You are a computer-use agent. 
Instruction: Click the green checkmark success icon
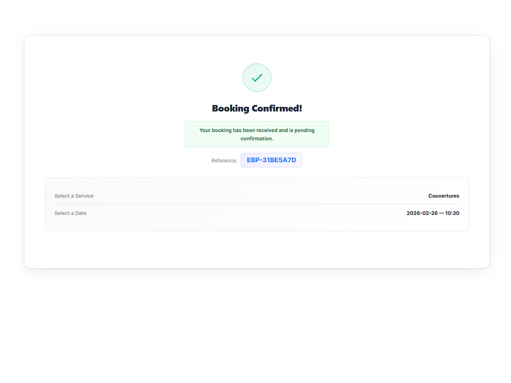click(257, 77)
